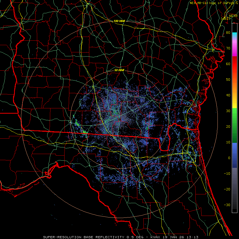Image resolution: width=239 pixels, height=239 pixels.
Task: Click the 50 value on the dBZ scale
Action: click(228, 80)
